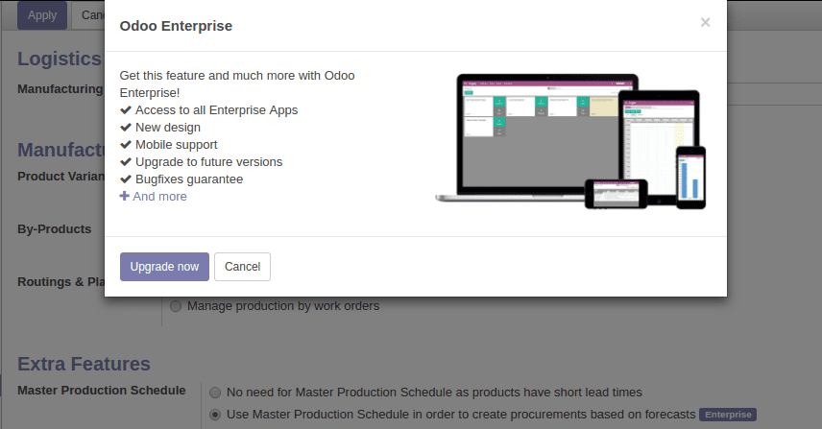Select No need for Master Production Schedule
Image resolution: width=822 pixels, height=429 pixels.
(x=215, y=393)
